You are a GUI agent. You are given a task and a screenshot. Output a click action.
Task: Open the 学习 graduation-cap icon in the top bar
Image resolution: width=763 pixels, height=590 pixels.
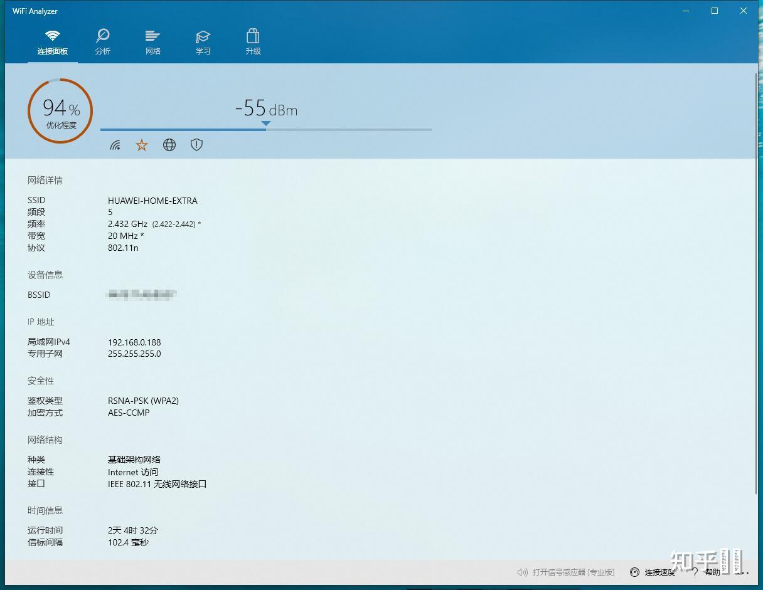tap(203, 36)
